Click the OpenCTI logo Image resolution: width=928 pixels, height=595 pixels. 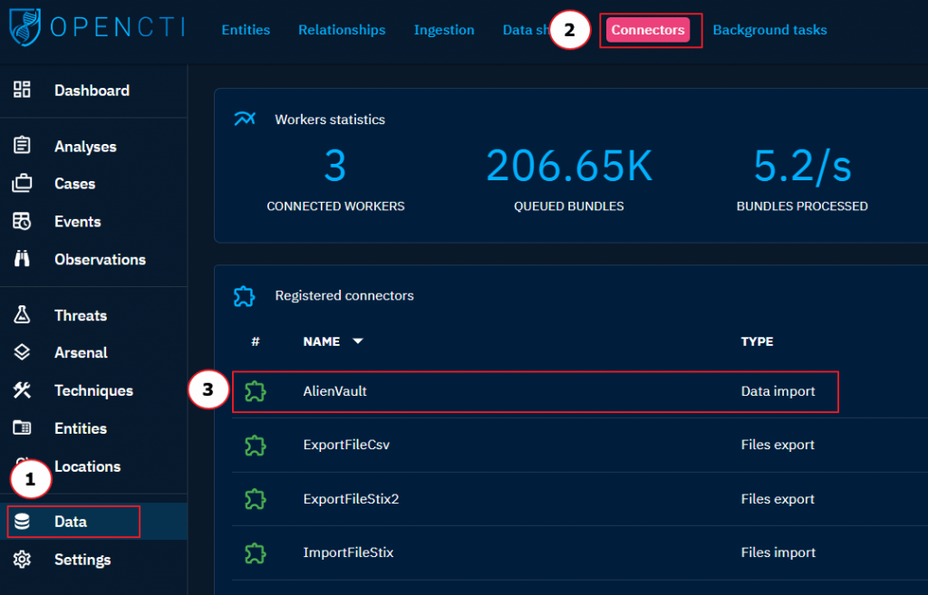click(97, 27)
